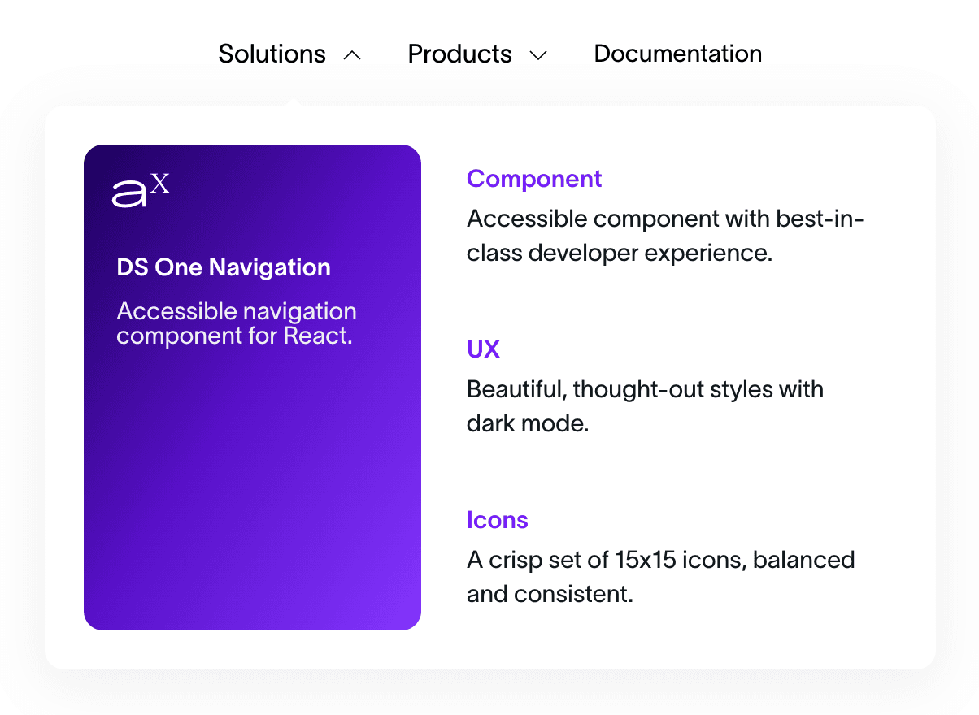The height and width of the screenshot is (715, 979).
Task: Expand Products menu with its down chevron
Action: point(538,55)
